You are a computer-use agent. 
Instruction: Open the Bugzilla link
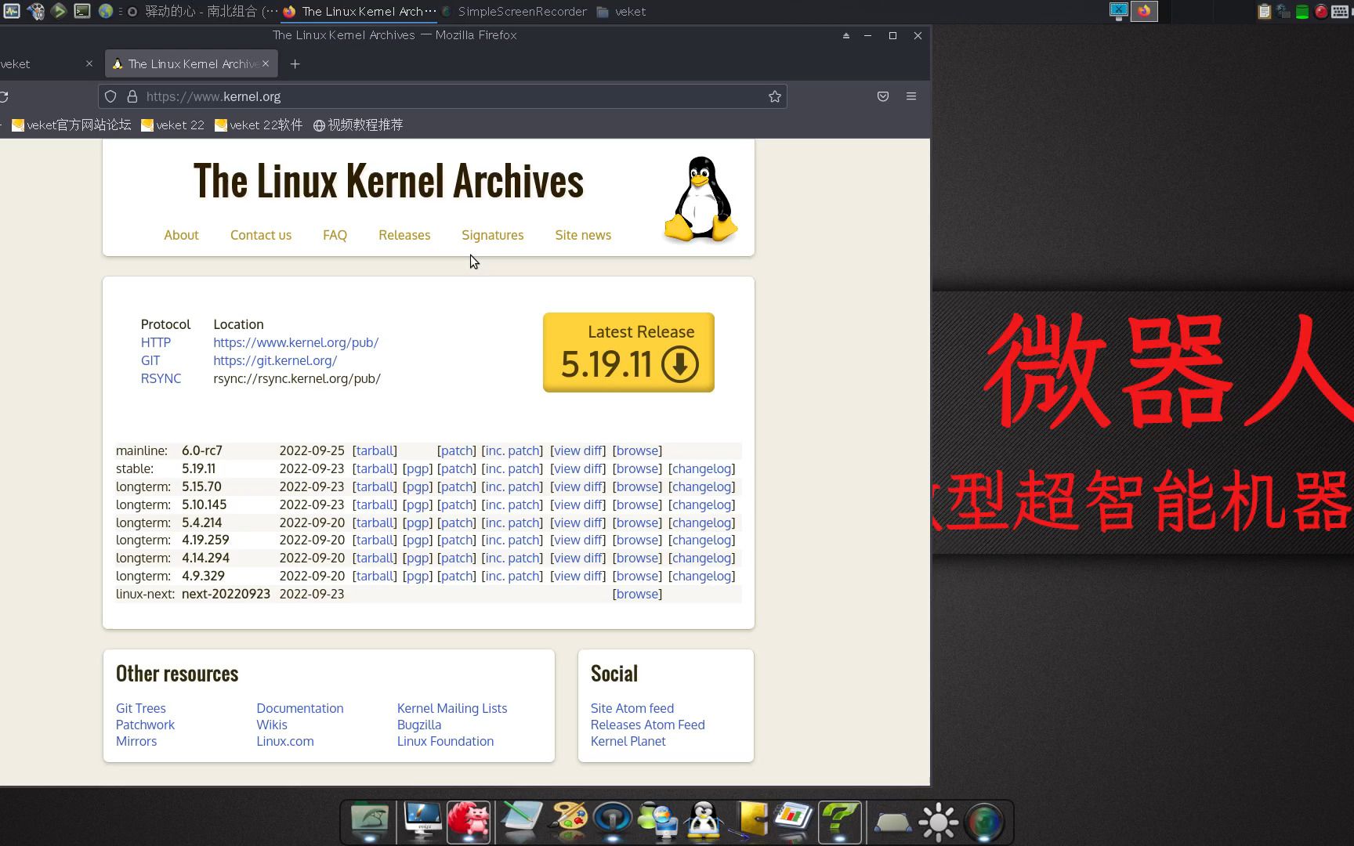point(419,725)
